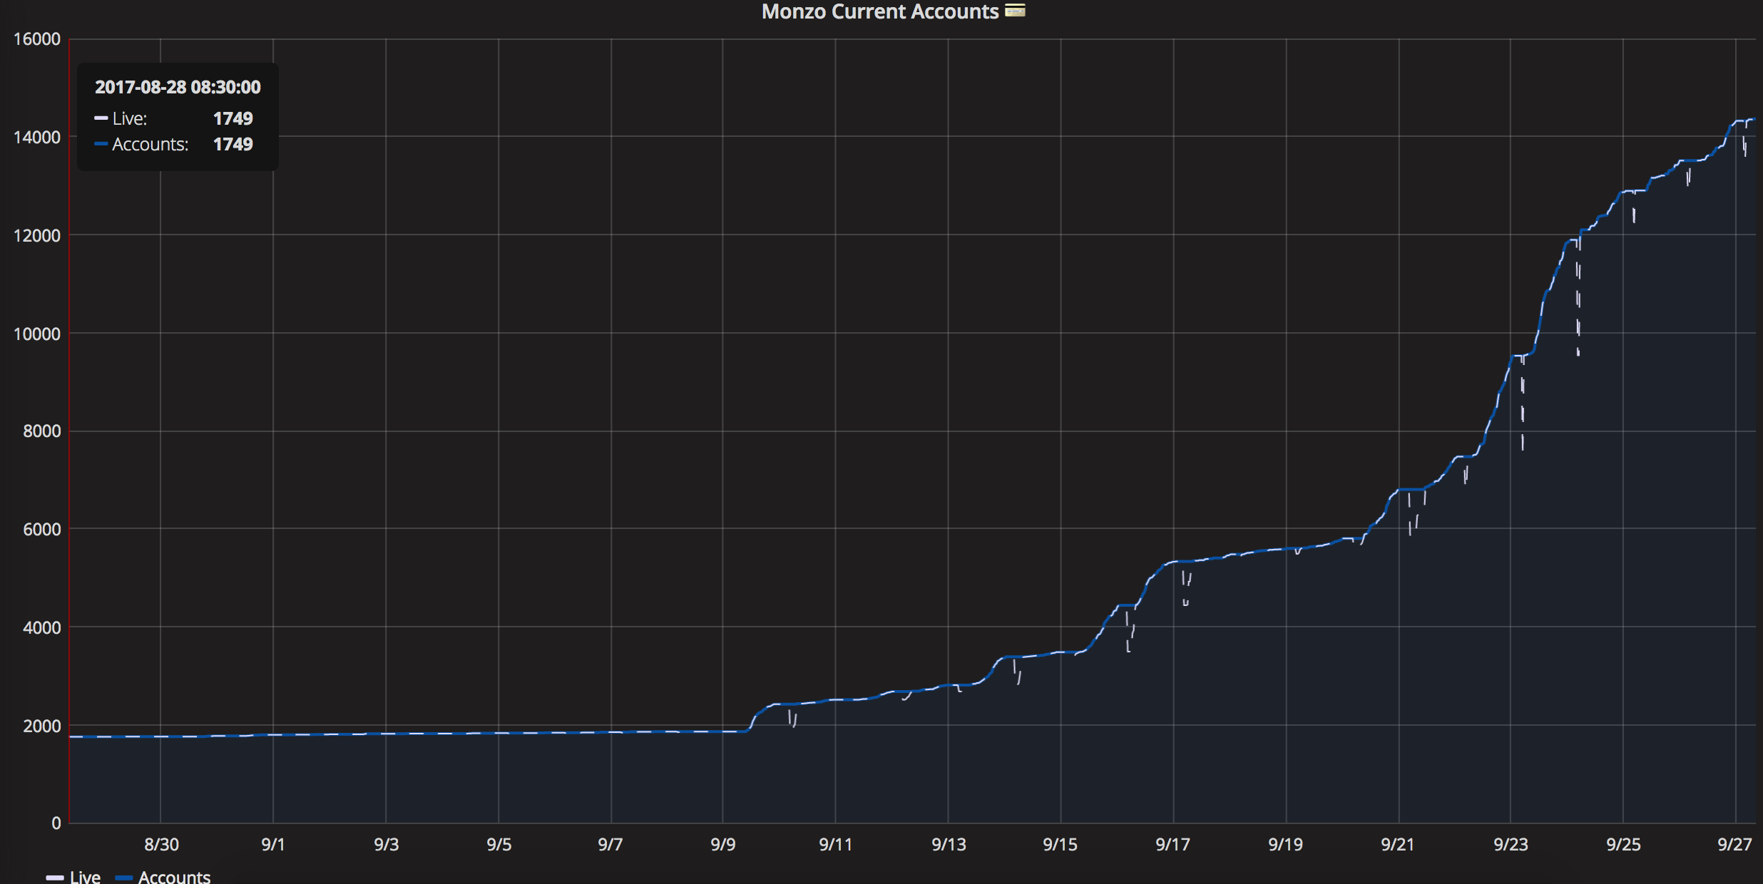Viewport: 1763px width, 884px height.
Task: Click the Live legend color swatch
Action: (55, 878)
